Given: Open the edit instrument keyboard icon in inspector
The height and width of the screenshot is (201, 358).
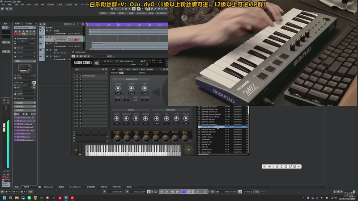Looking at the screenshot, I should (34, 82).
